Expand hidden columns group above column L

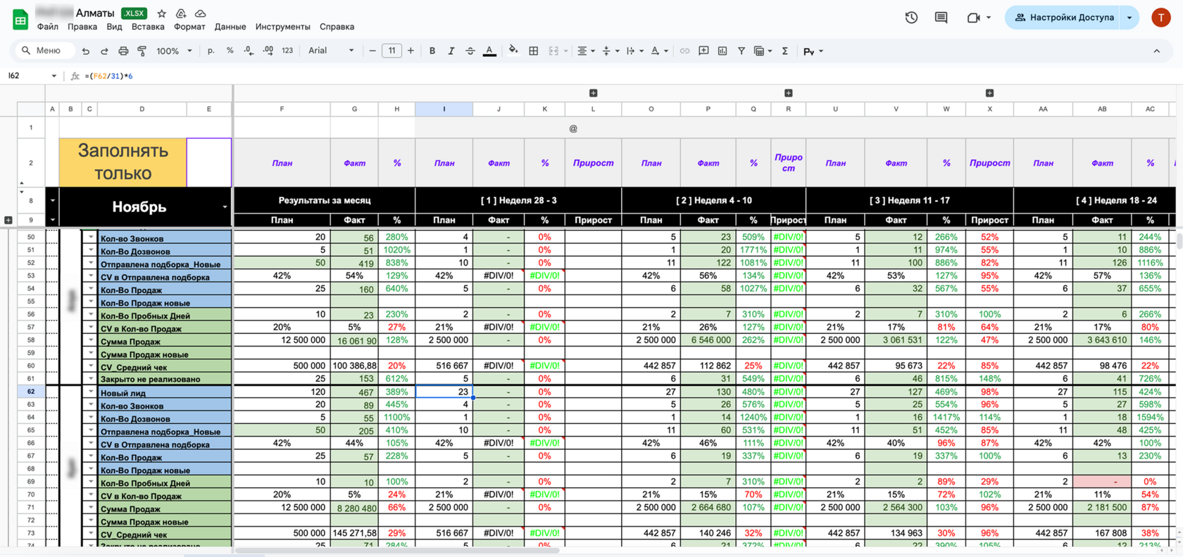[593, 93]
